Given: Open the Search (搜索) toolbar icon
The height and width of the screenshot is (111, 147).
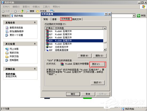Looking at the screenshot, I should [x=28, y=11].
